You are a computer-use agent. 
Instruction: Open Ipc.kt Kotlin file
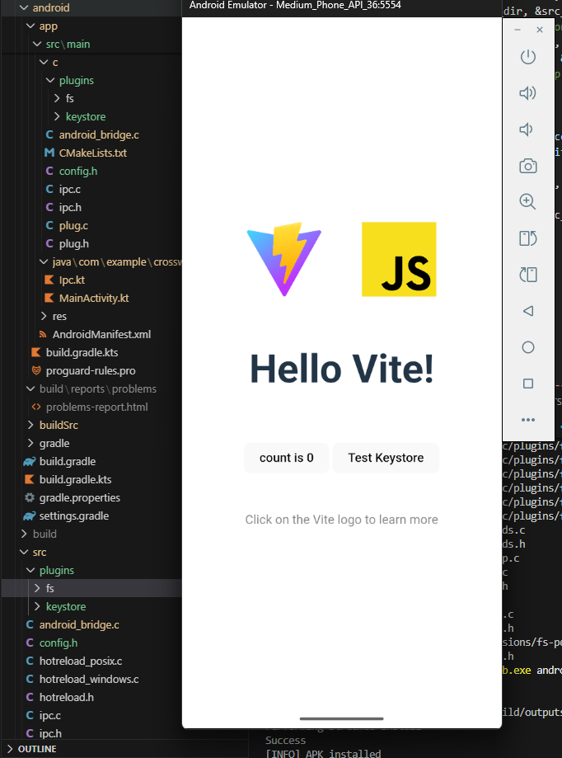click(x=72, y=280)
